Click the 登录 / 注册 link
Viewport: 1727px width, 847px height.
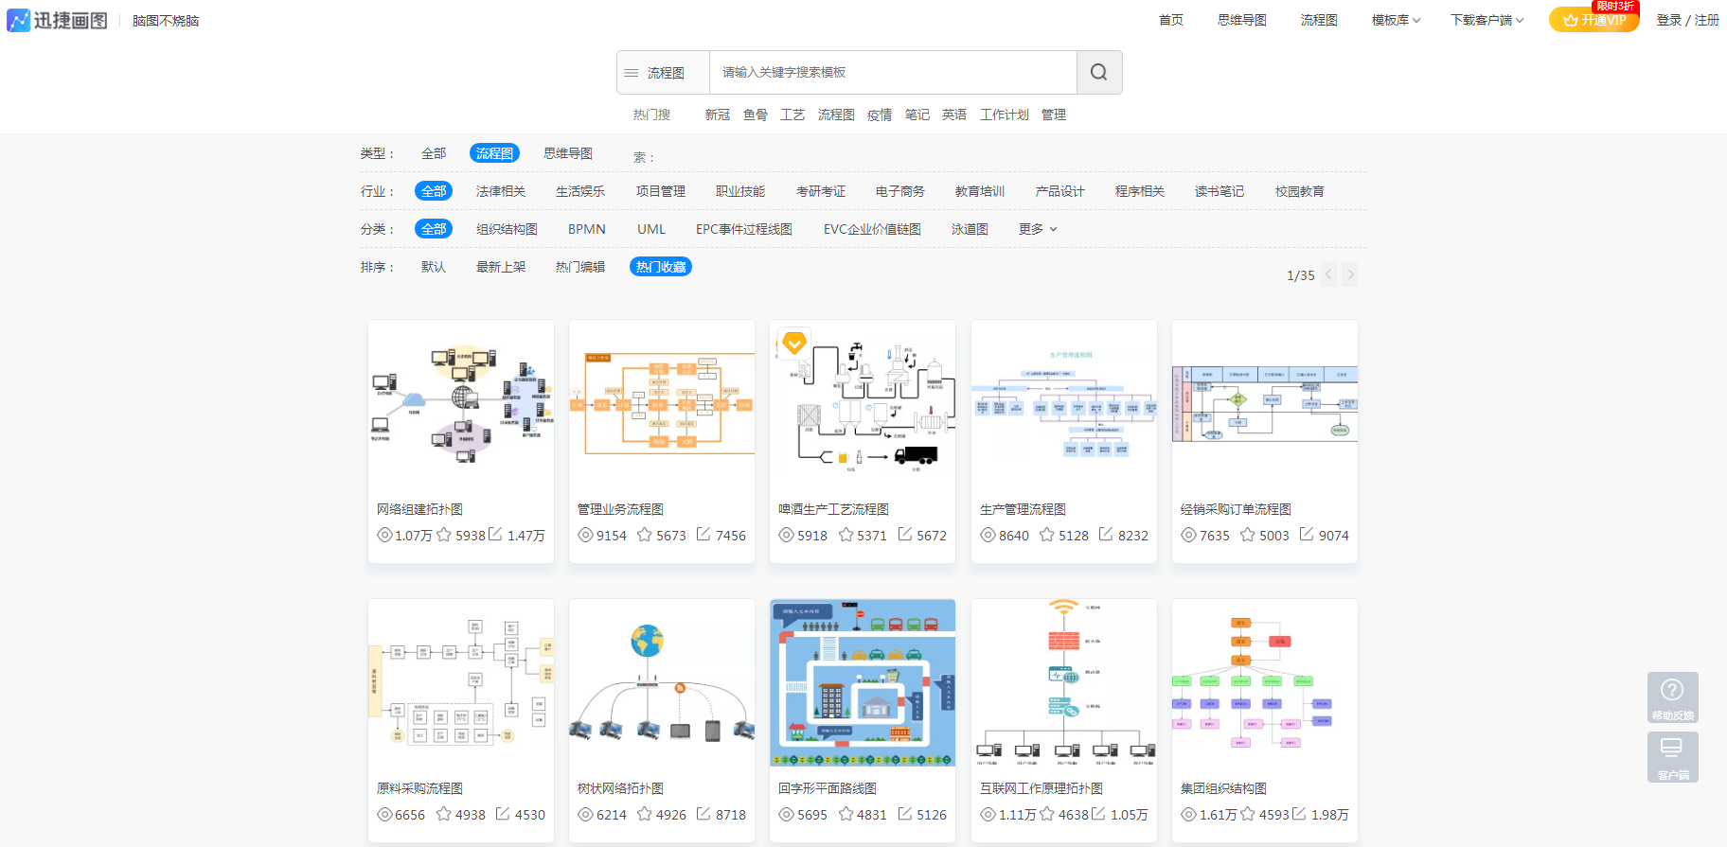(1687, 20)
